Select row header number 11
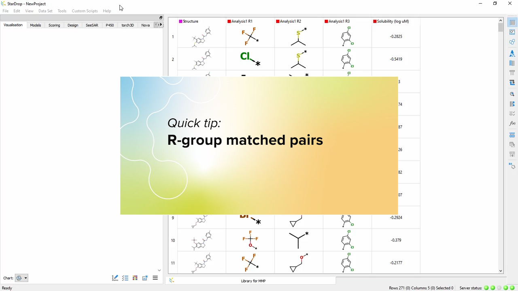Viewport: 518px width, 291px height. (x=173, y=263)
